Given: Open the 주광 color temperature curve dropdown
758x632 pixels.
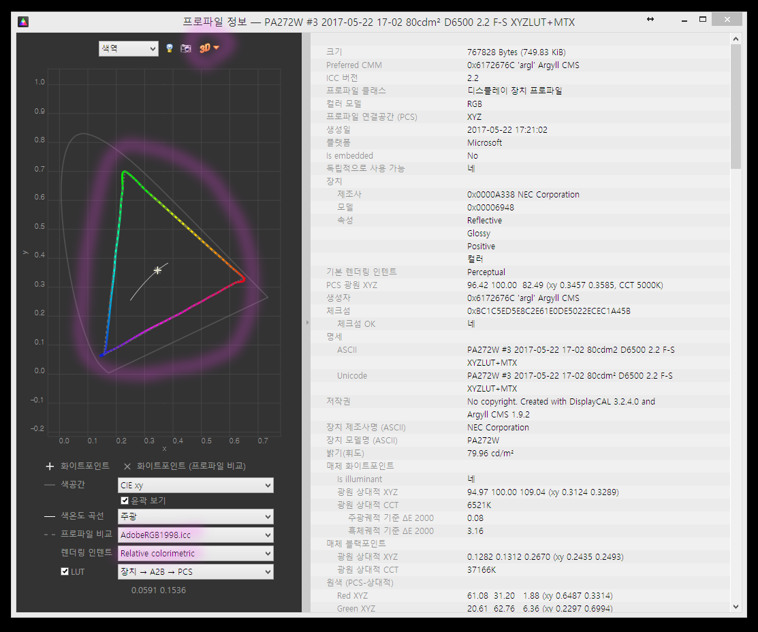Looking at the screenshot, I should click(x=195, y=516).
